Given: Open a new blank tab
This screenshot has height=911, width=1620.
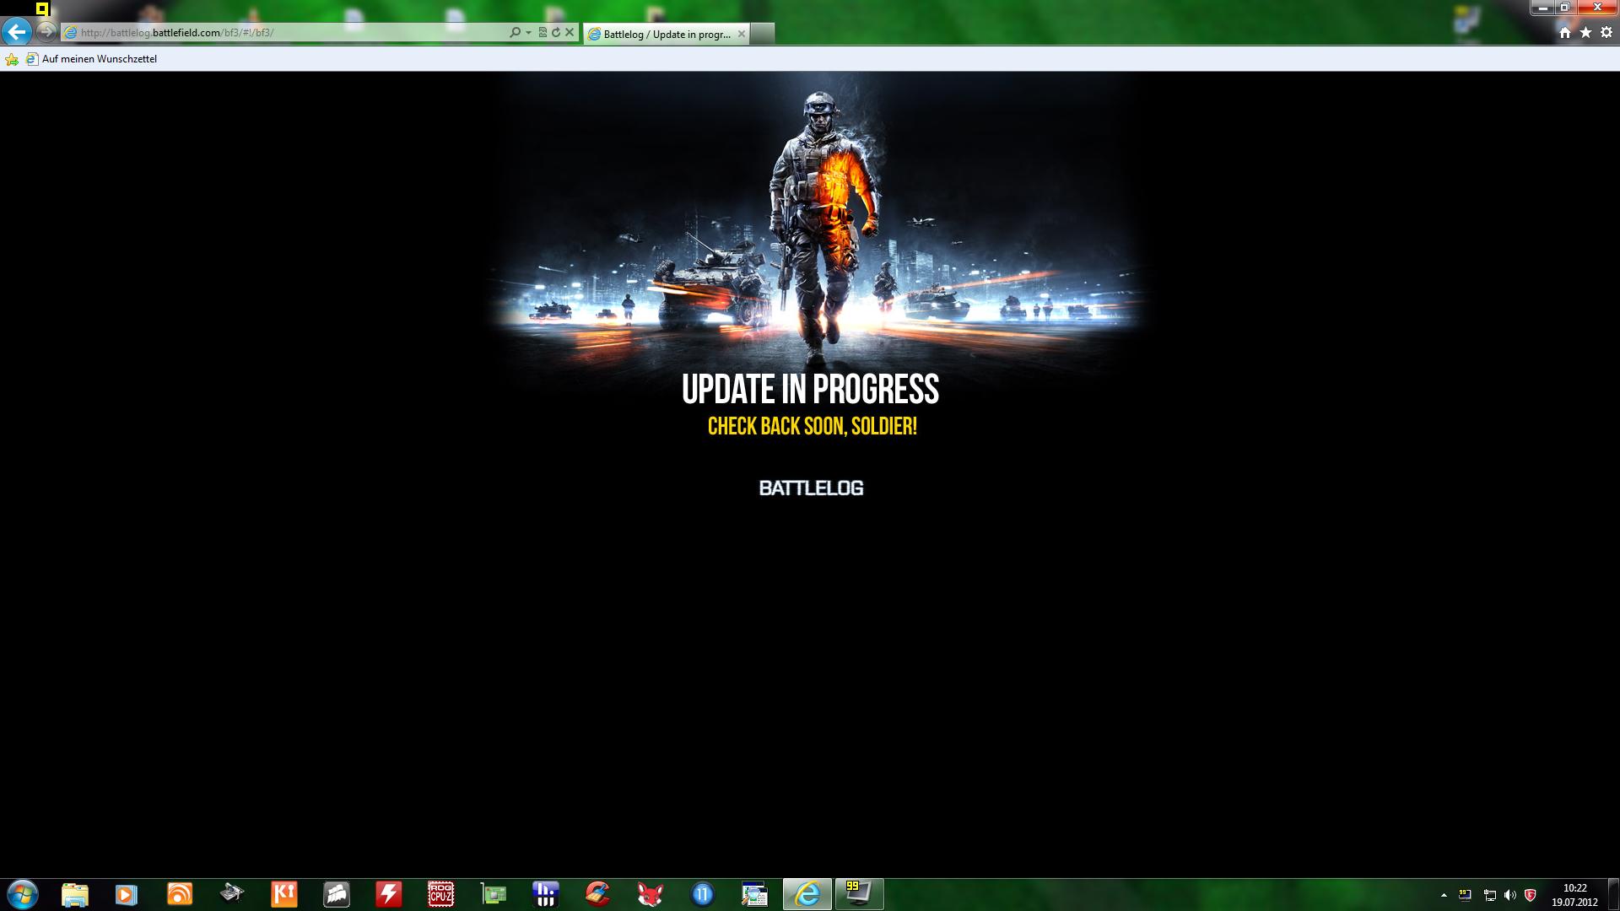Looking at the screenshot, I should click(x=762, y=34).
